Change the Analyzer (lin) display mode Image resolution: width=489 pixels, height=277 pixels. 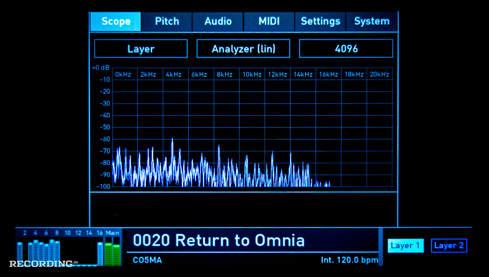tap(243, 49)
